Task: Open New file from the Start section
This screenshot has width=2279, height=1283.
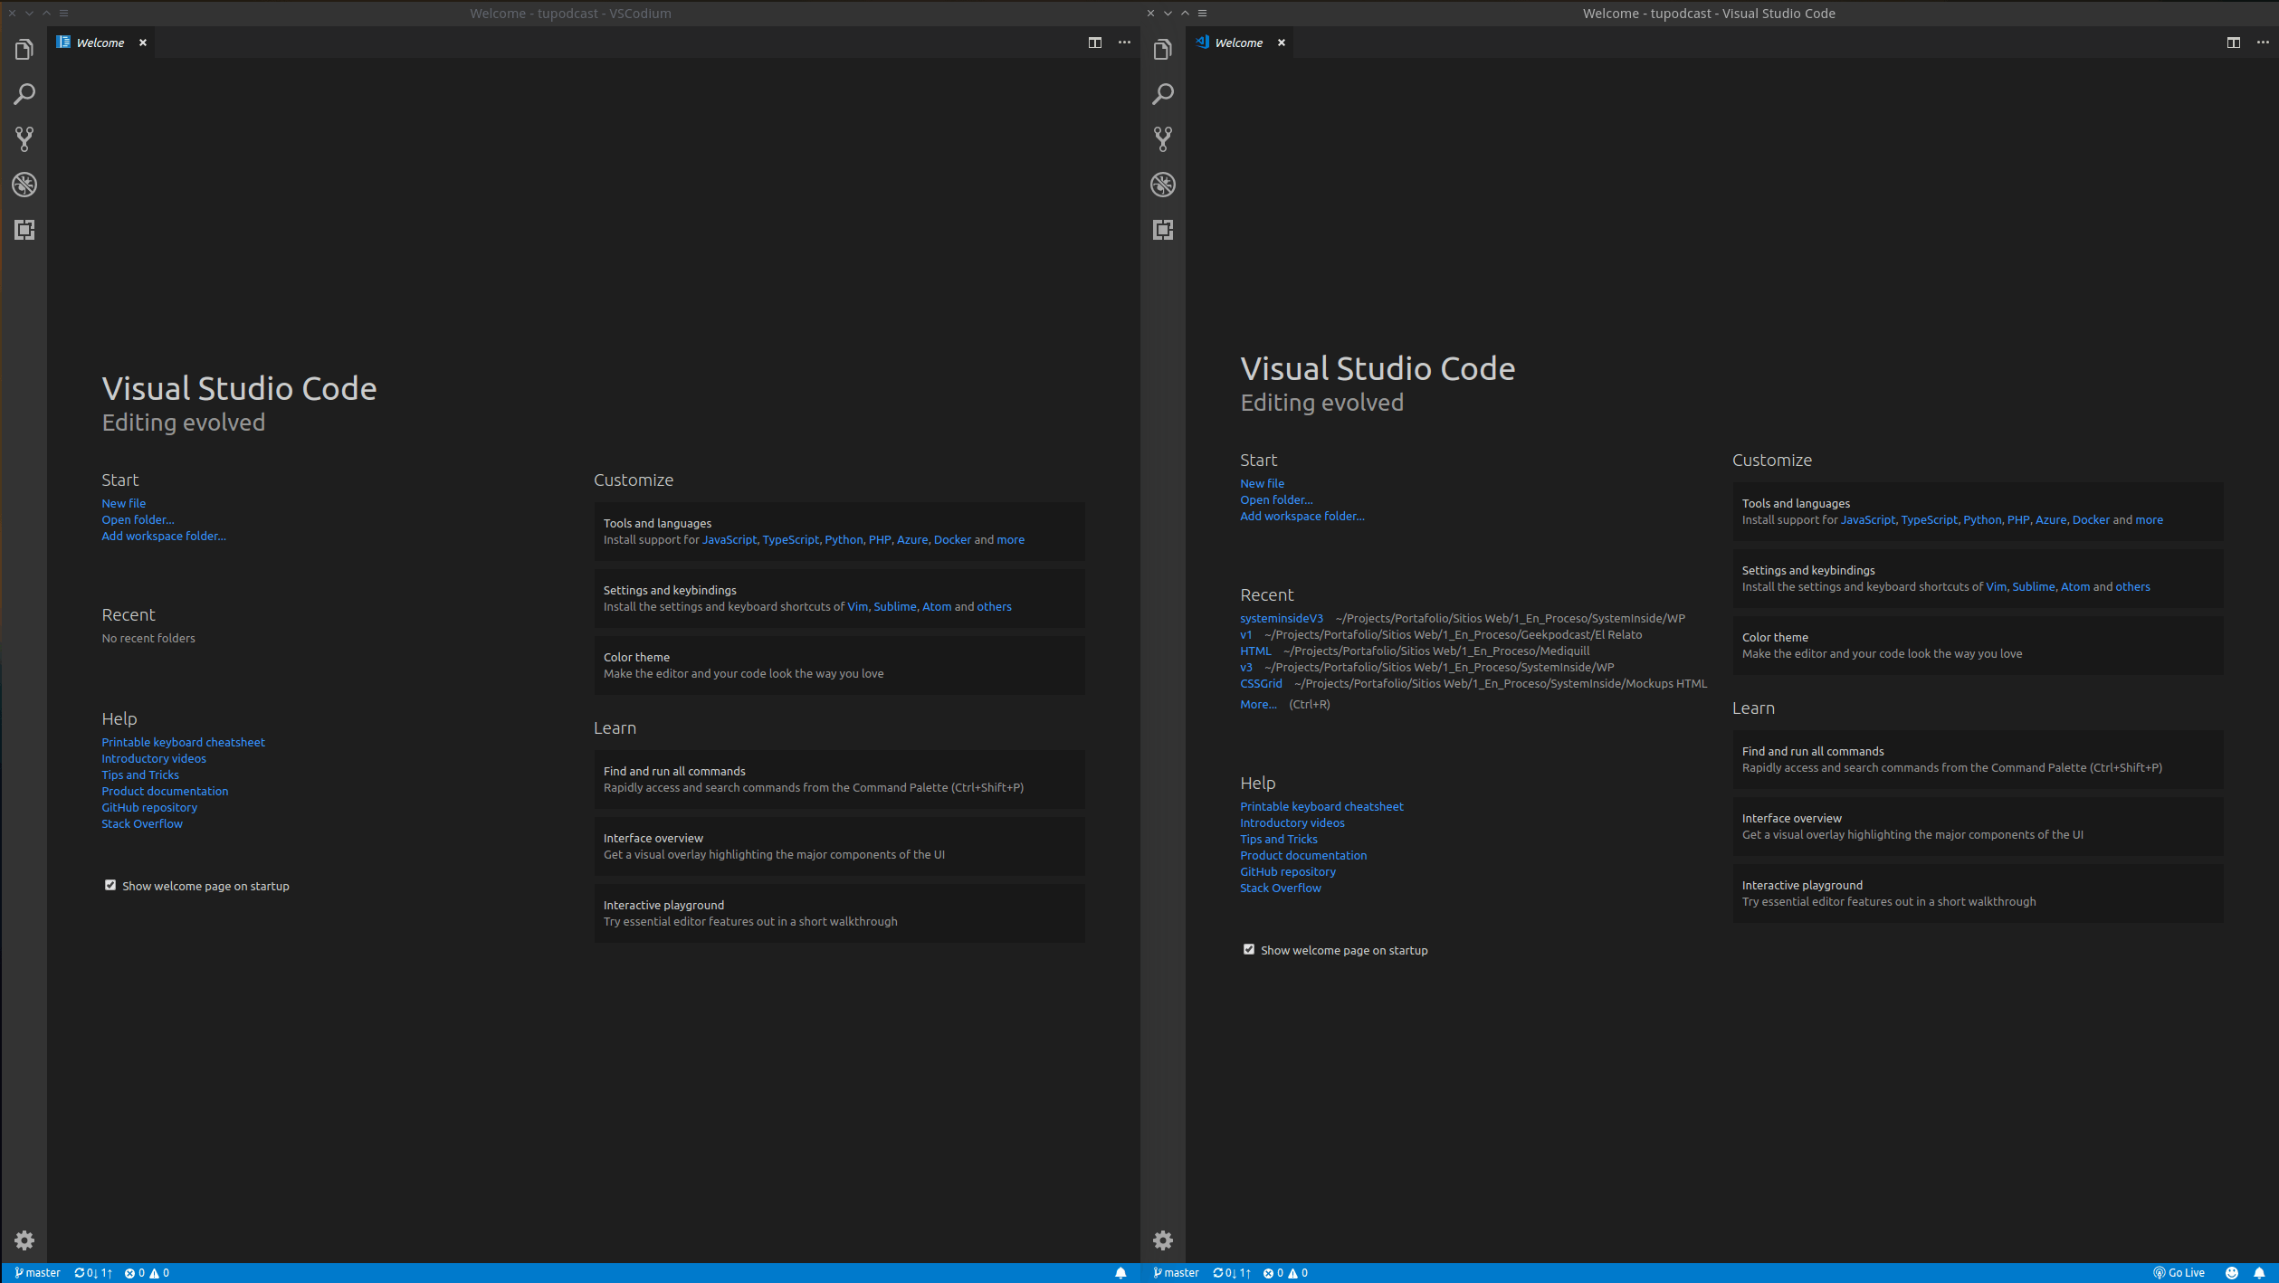Action: (123, 503)
